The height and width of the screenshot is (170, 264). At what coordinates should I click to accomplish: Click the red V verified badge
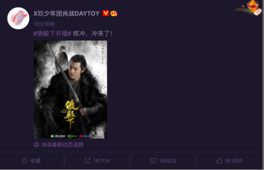coord(106,13)
